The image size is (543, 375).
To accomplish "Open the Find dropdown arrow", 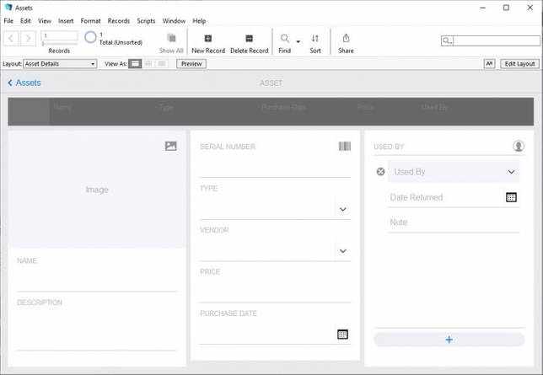I will [x=298, y=42].
